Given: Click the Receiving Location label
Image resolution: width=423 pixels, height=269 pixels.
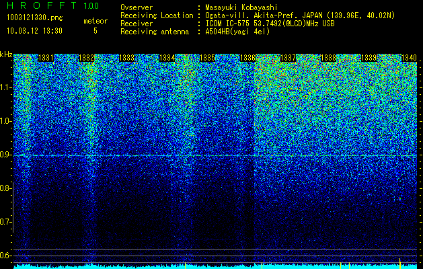Looking at the screenshot, I should (x=157, y=15).
